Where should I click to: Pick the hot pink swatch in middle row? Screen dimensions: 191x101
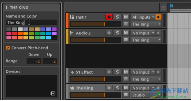coord(9,33)
